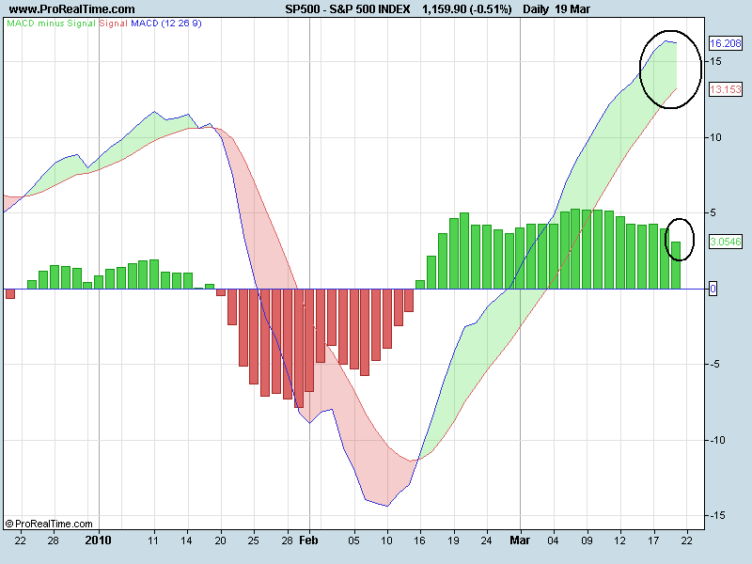
Task: Click the green histogram value 3.0546 tag
Action: click(x=725, y=242)
